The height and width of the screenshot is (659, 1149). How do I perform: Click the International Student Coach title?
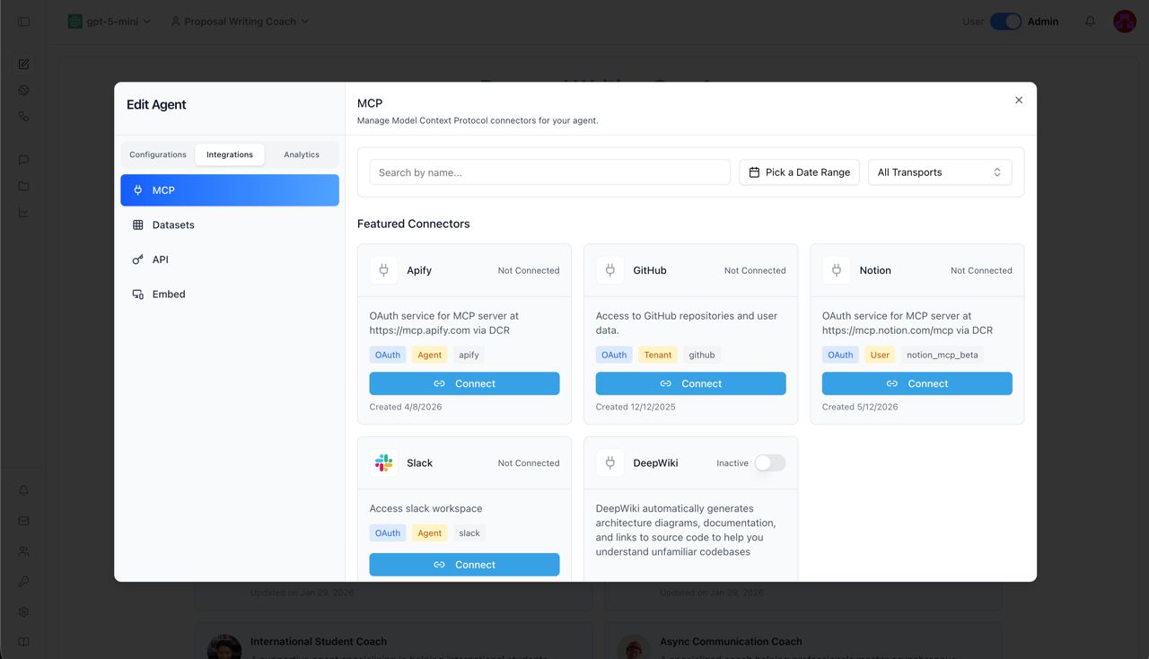(319, 642)
